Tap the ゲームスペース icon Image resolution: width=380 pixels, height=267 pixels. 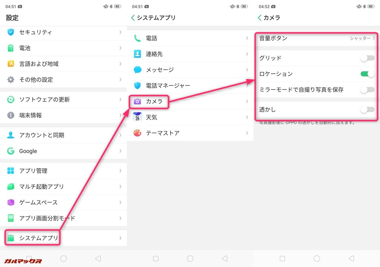[x=10, y=202]
